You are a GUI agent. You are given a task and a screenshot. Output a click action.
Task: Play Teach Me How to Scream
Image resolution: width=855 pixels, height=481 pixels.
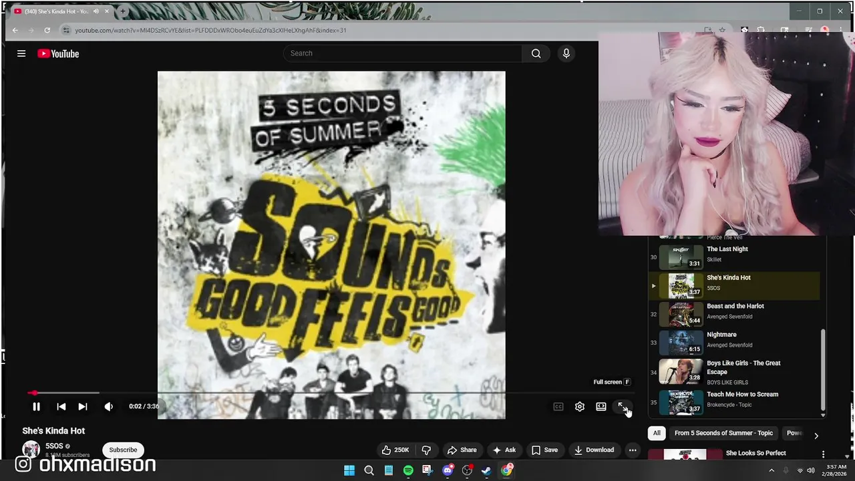pyautogui.click(x=735, y=402)
